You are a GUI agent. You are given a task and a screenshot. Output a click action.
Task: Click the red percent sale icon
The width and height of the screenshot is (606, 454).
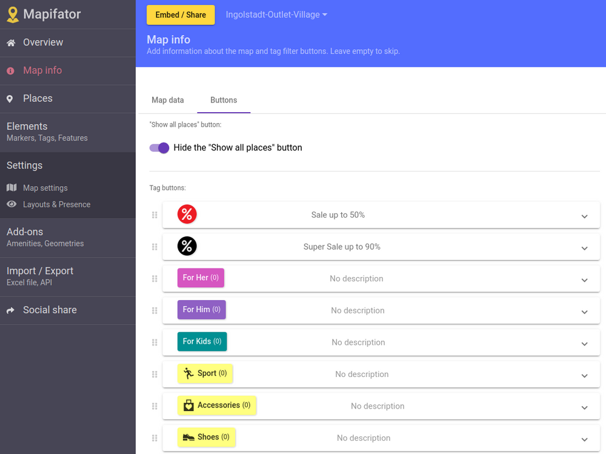point(187,214)
